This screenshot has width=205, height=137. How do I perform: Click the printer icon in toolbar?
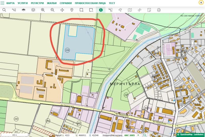click(x=159, y=10)
